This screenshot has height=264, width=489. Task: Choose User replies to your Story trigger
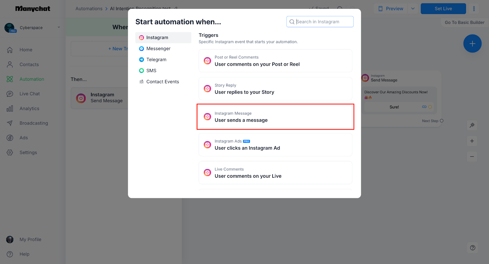275,89
